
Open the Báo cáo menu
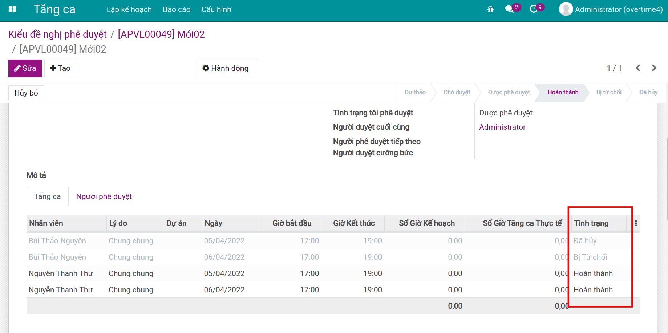pyautogui.click(x=177, y=9)
